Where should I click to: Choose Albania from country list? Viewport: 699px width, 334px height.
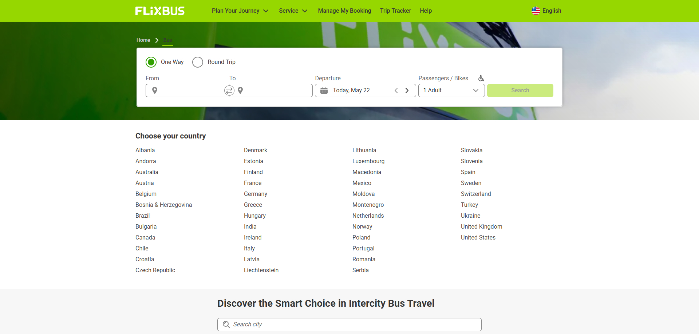coord(145,150)
